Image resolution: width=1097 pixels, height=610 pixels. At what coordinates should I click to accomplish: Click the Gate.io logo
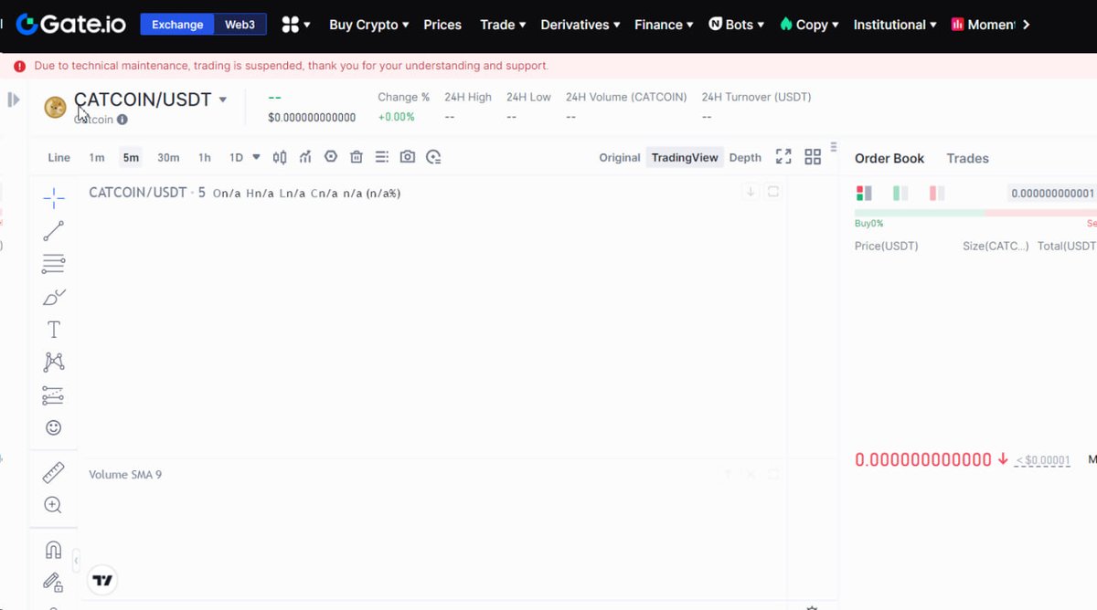[x=71, y=25]
